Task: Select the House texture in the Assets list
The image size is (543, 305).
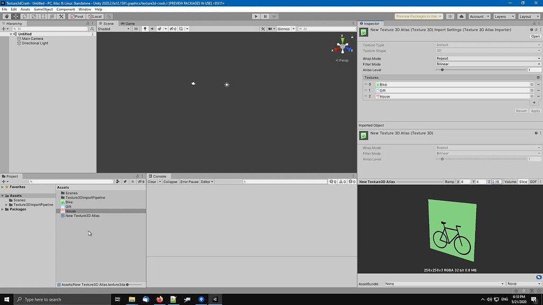Action: 69,211
